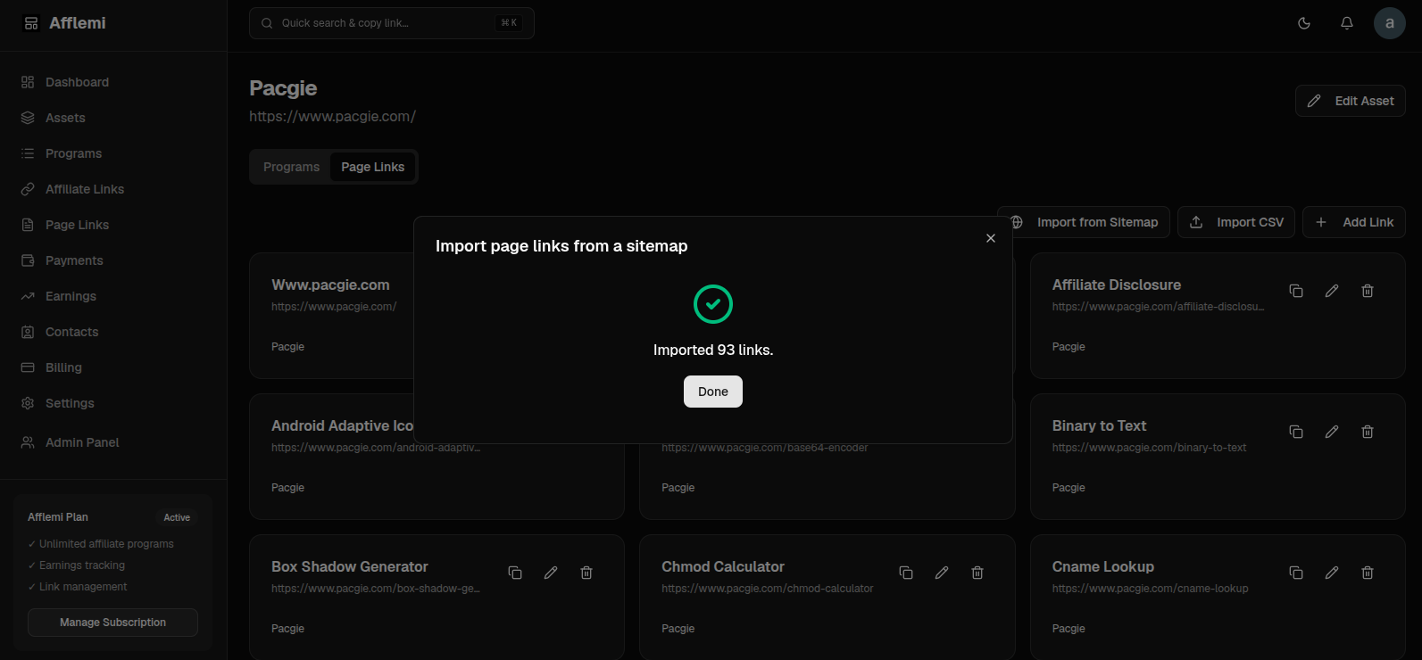This screenshot has width=1422, height=660.
Task: Go to Assets in sidebar
Action: [x=113, y=118]
